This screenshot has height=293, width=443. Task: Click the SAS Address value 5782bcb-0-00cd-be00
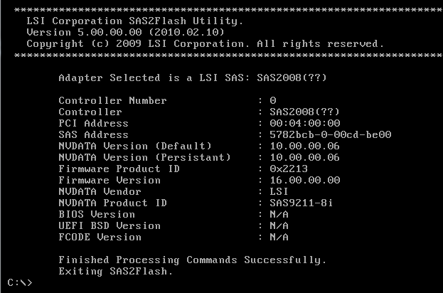tap(330, 134)
